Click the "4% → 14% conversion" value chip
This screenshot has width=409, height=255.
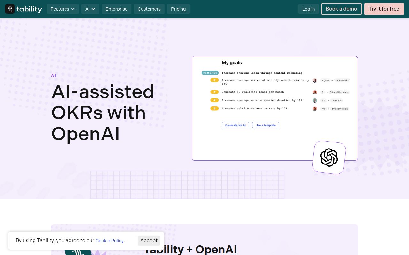(x=335, y=109)
